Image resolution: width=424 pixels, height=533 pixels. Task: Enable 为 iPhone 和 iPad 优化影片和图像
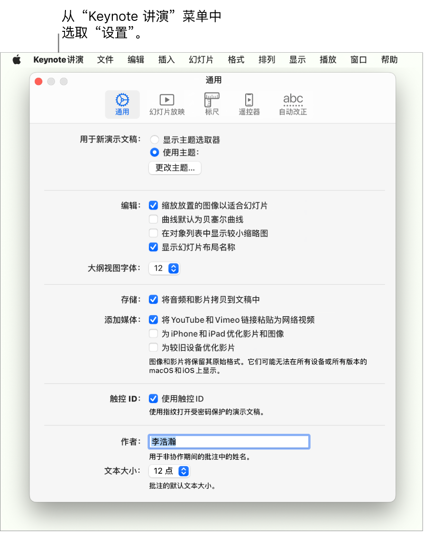pyautogui.click(x=154, y=334)
